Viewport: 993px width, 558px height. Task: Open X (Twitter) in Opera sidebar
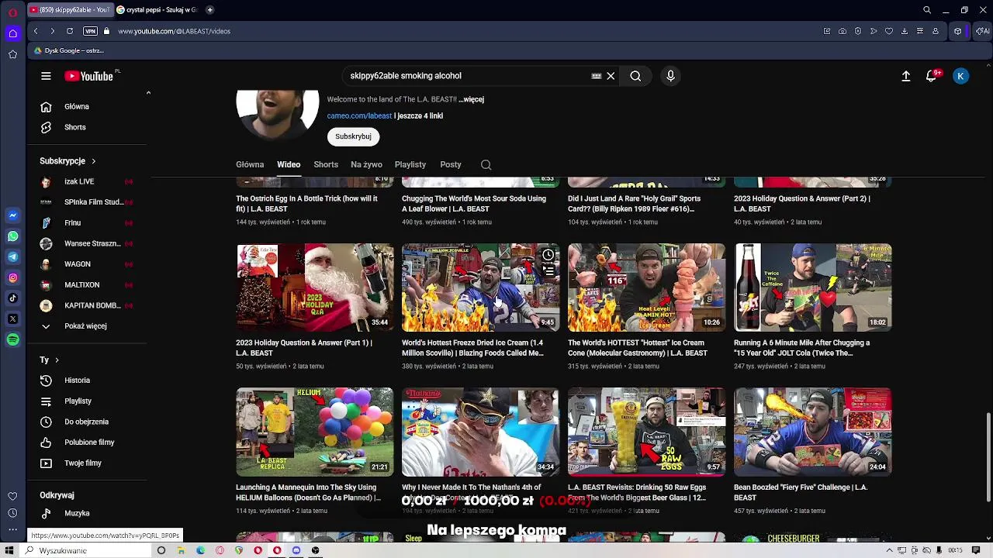click(12, 319)
